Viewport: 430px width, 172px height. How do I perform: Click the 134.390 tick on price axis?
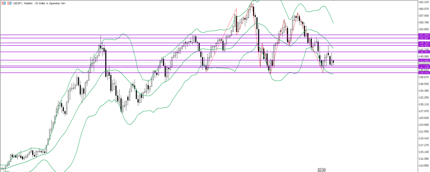(x=424, y=91)
